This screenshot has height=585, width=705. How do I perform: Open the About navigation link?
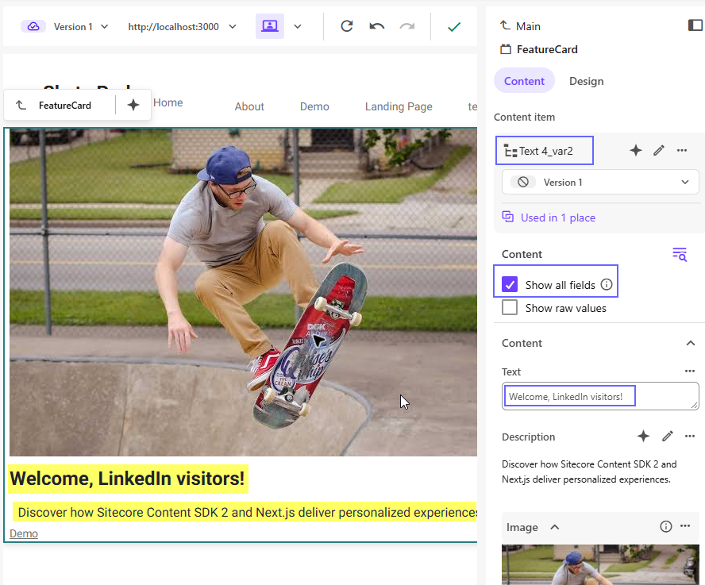(249, 106)
